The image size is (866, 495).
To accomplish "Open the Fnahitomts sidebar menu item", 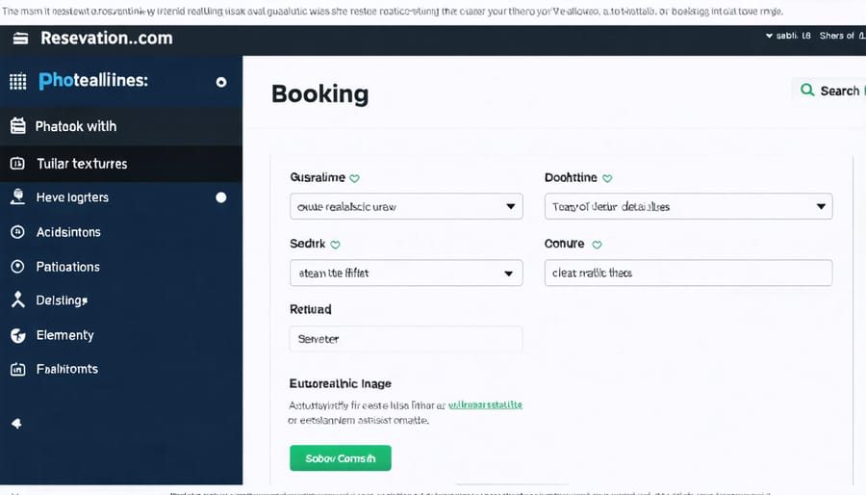I will (x=66, y=369).
